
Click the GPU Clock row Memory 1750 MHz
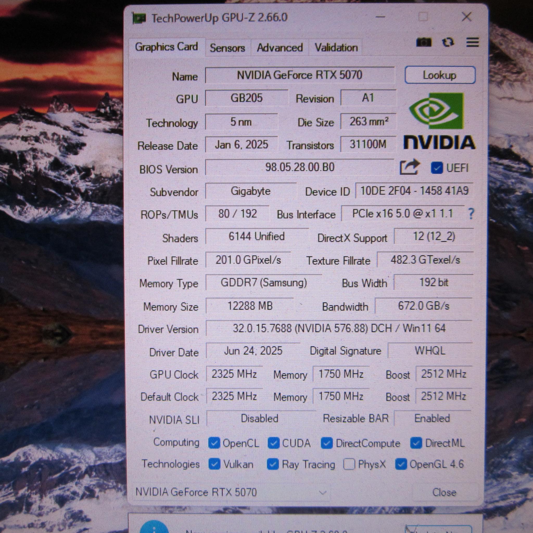341,374
